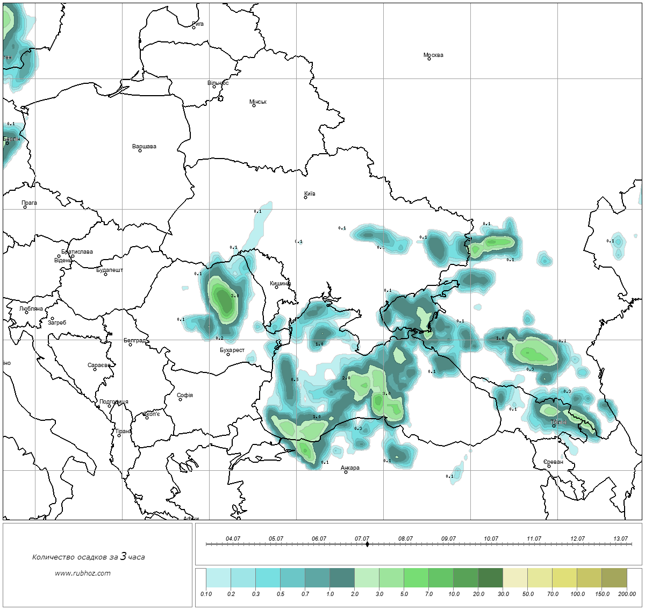Click the pale yellow 30.0–50.0 legend swatch
Viewport: 645px width, 610px height.
tap(515, 579)
